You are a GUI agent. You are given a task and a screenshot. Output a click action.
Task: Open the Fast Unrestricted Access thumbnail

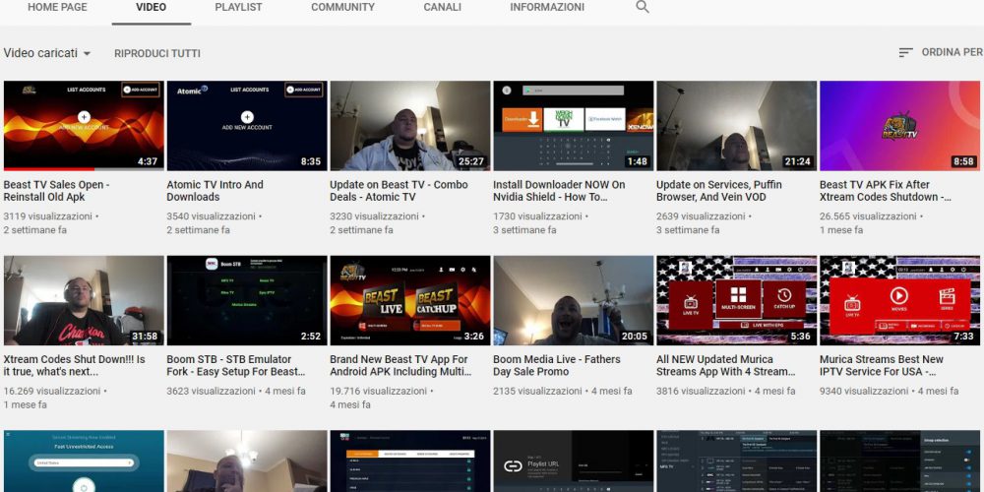point(84,461)
